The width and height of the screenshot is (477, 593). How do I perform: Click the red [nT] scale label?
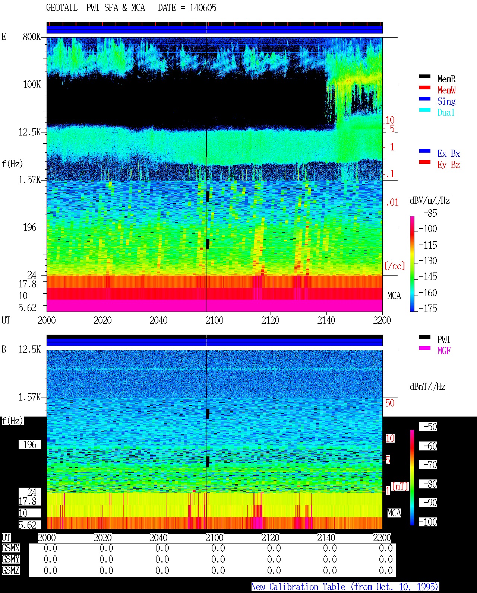coord(400,486)
